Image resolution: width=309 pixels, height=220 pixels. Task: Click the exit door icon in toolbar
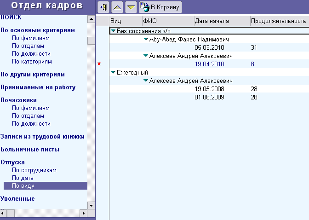click(103, 7)
